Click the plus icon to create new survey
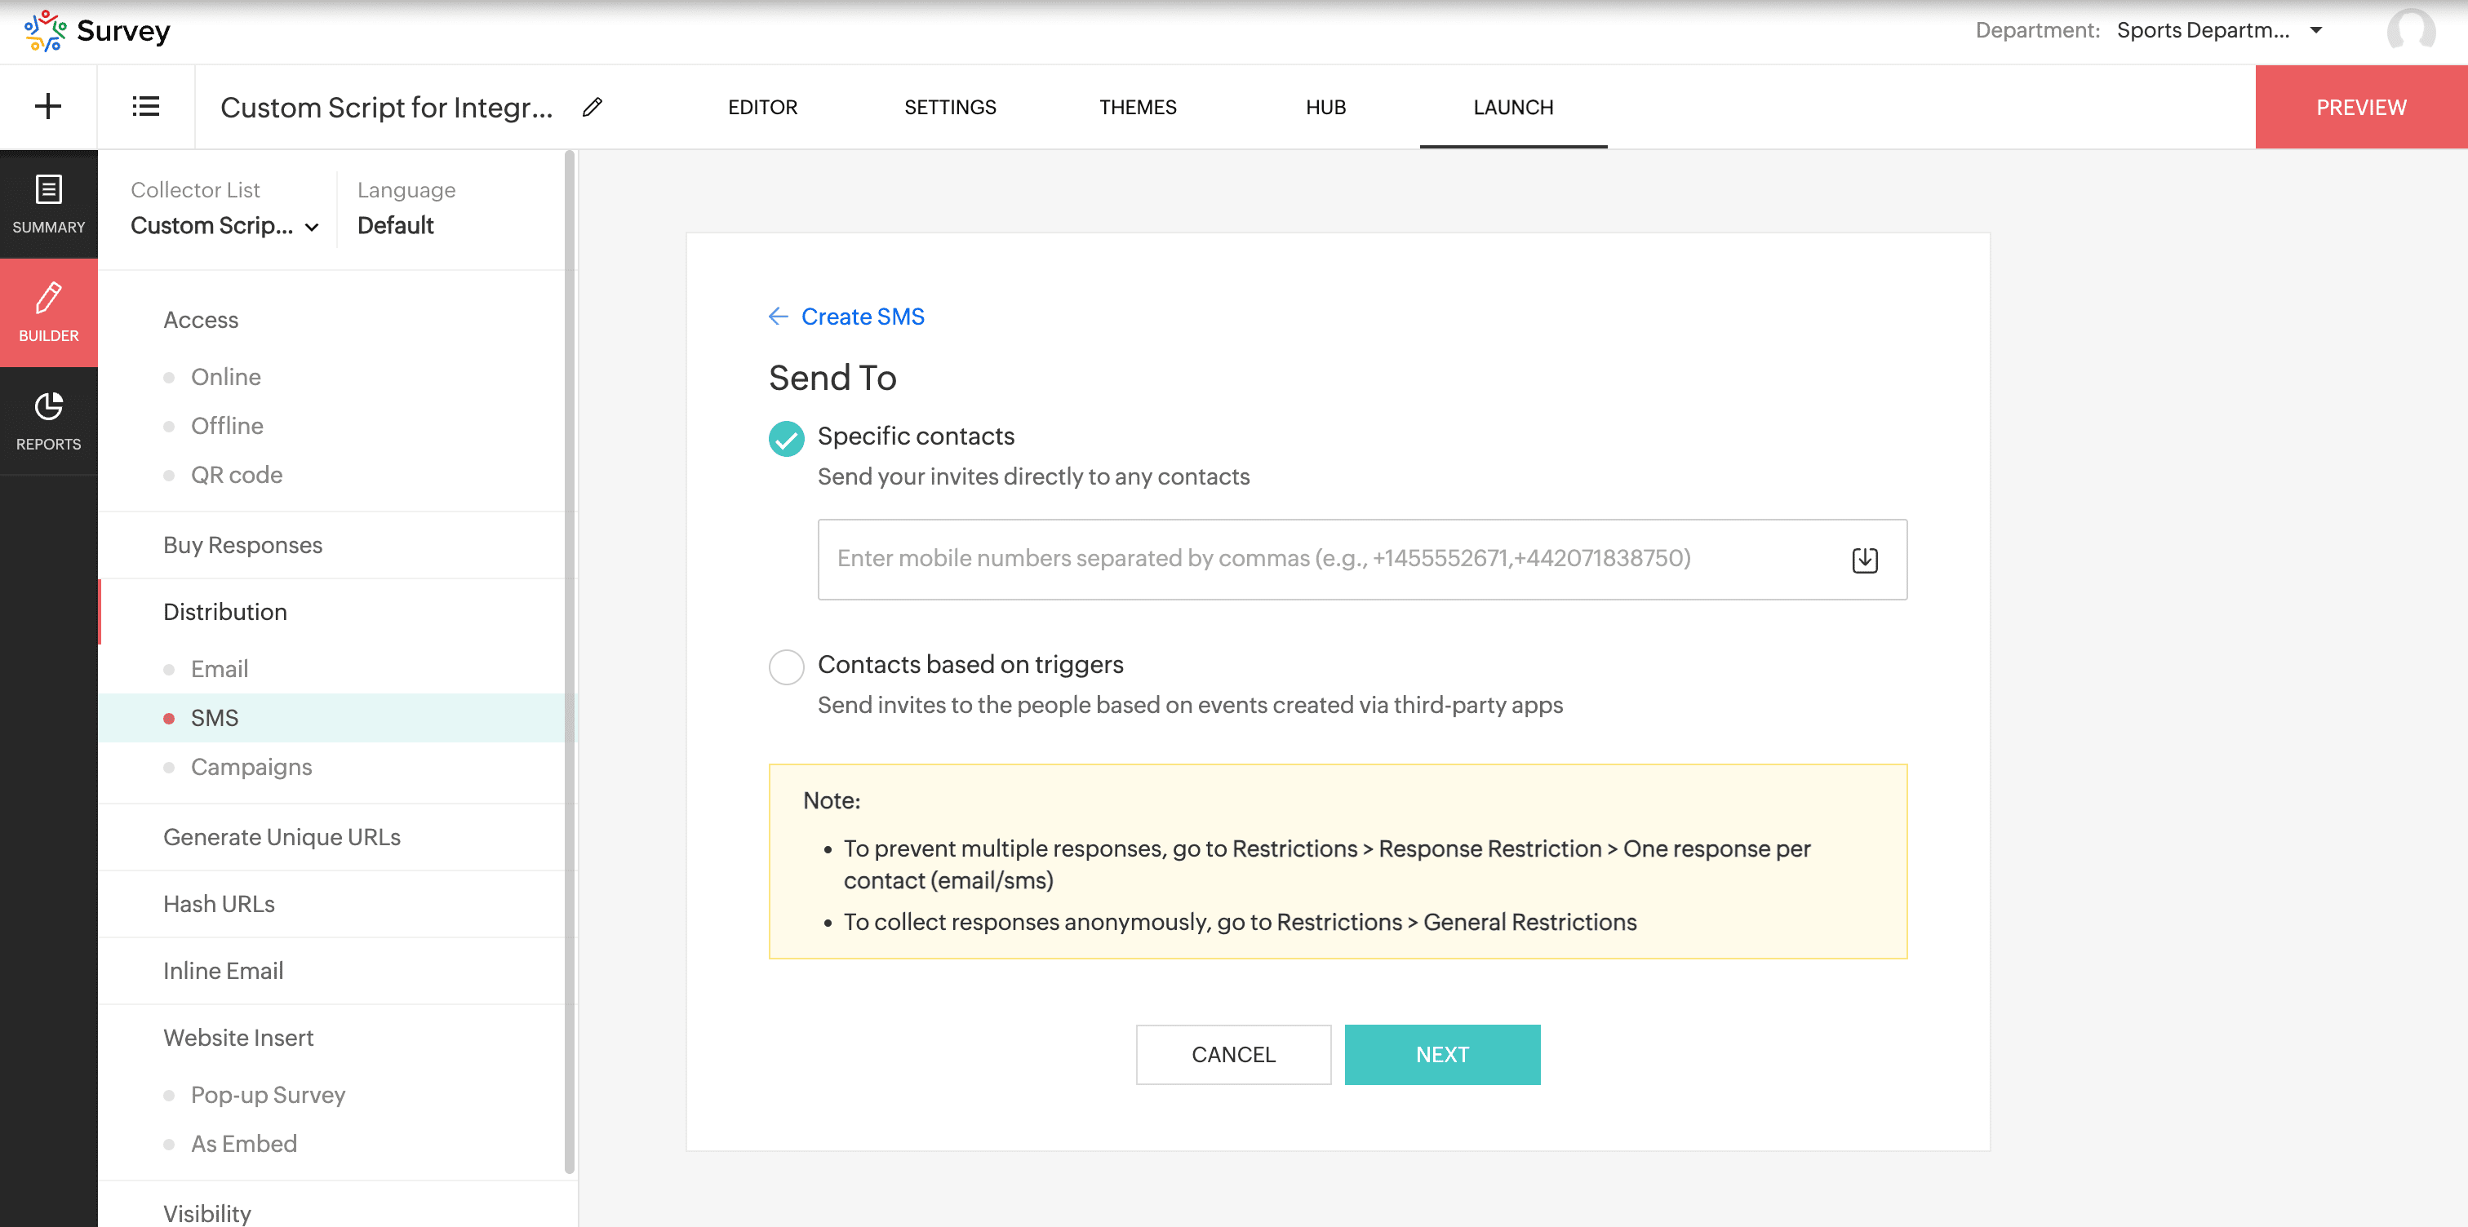The height and width of the screenshot is (1227, 2468). point(48,106)
